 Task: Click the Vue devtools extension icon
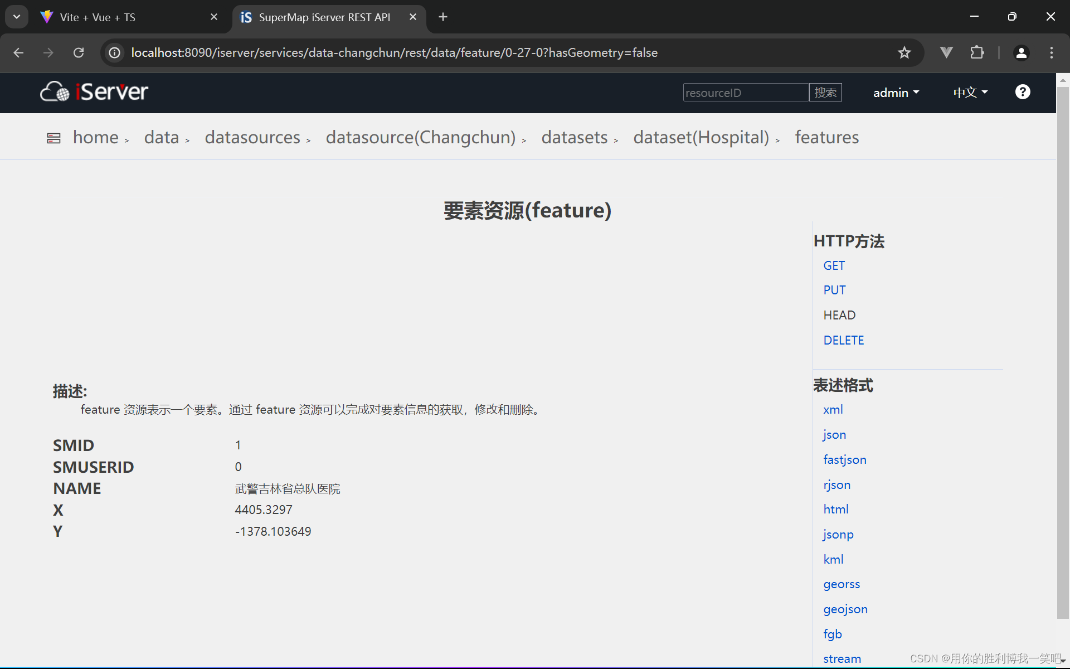(x=946, y=52)
